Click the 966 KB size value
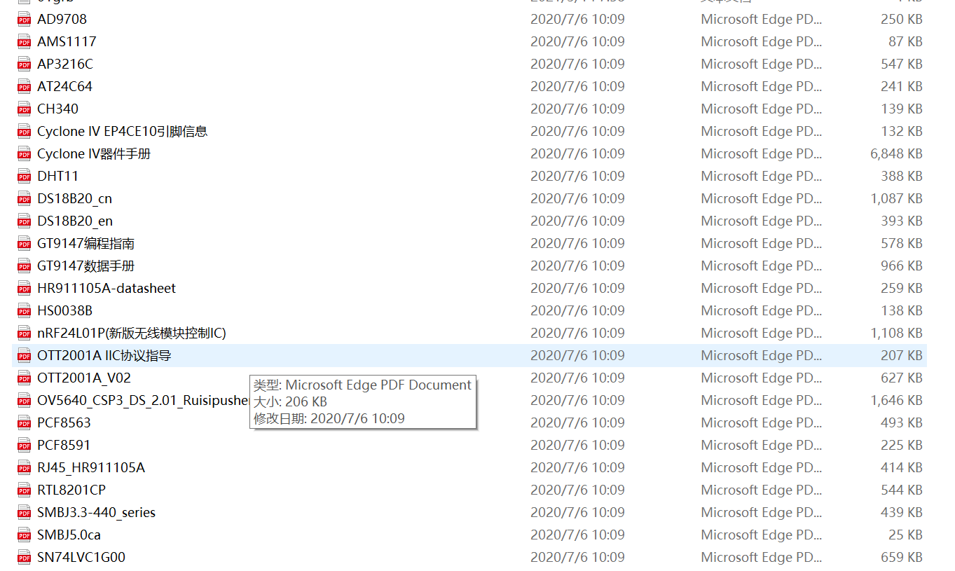 point(902,266)
